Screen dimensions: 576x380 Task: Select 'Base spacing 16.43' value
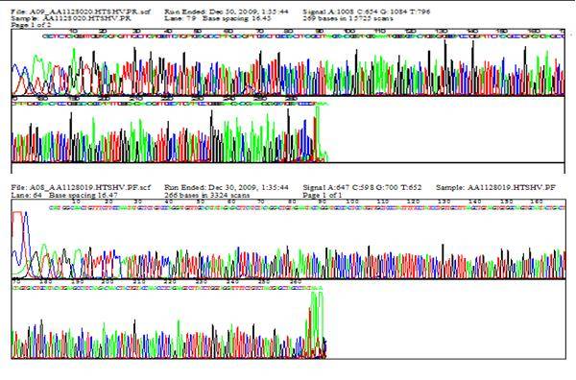pyautogui.click(x=236, y=18)
